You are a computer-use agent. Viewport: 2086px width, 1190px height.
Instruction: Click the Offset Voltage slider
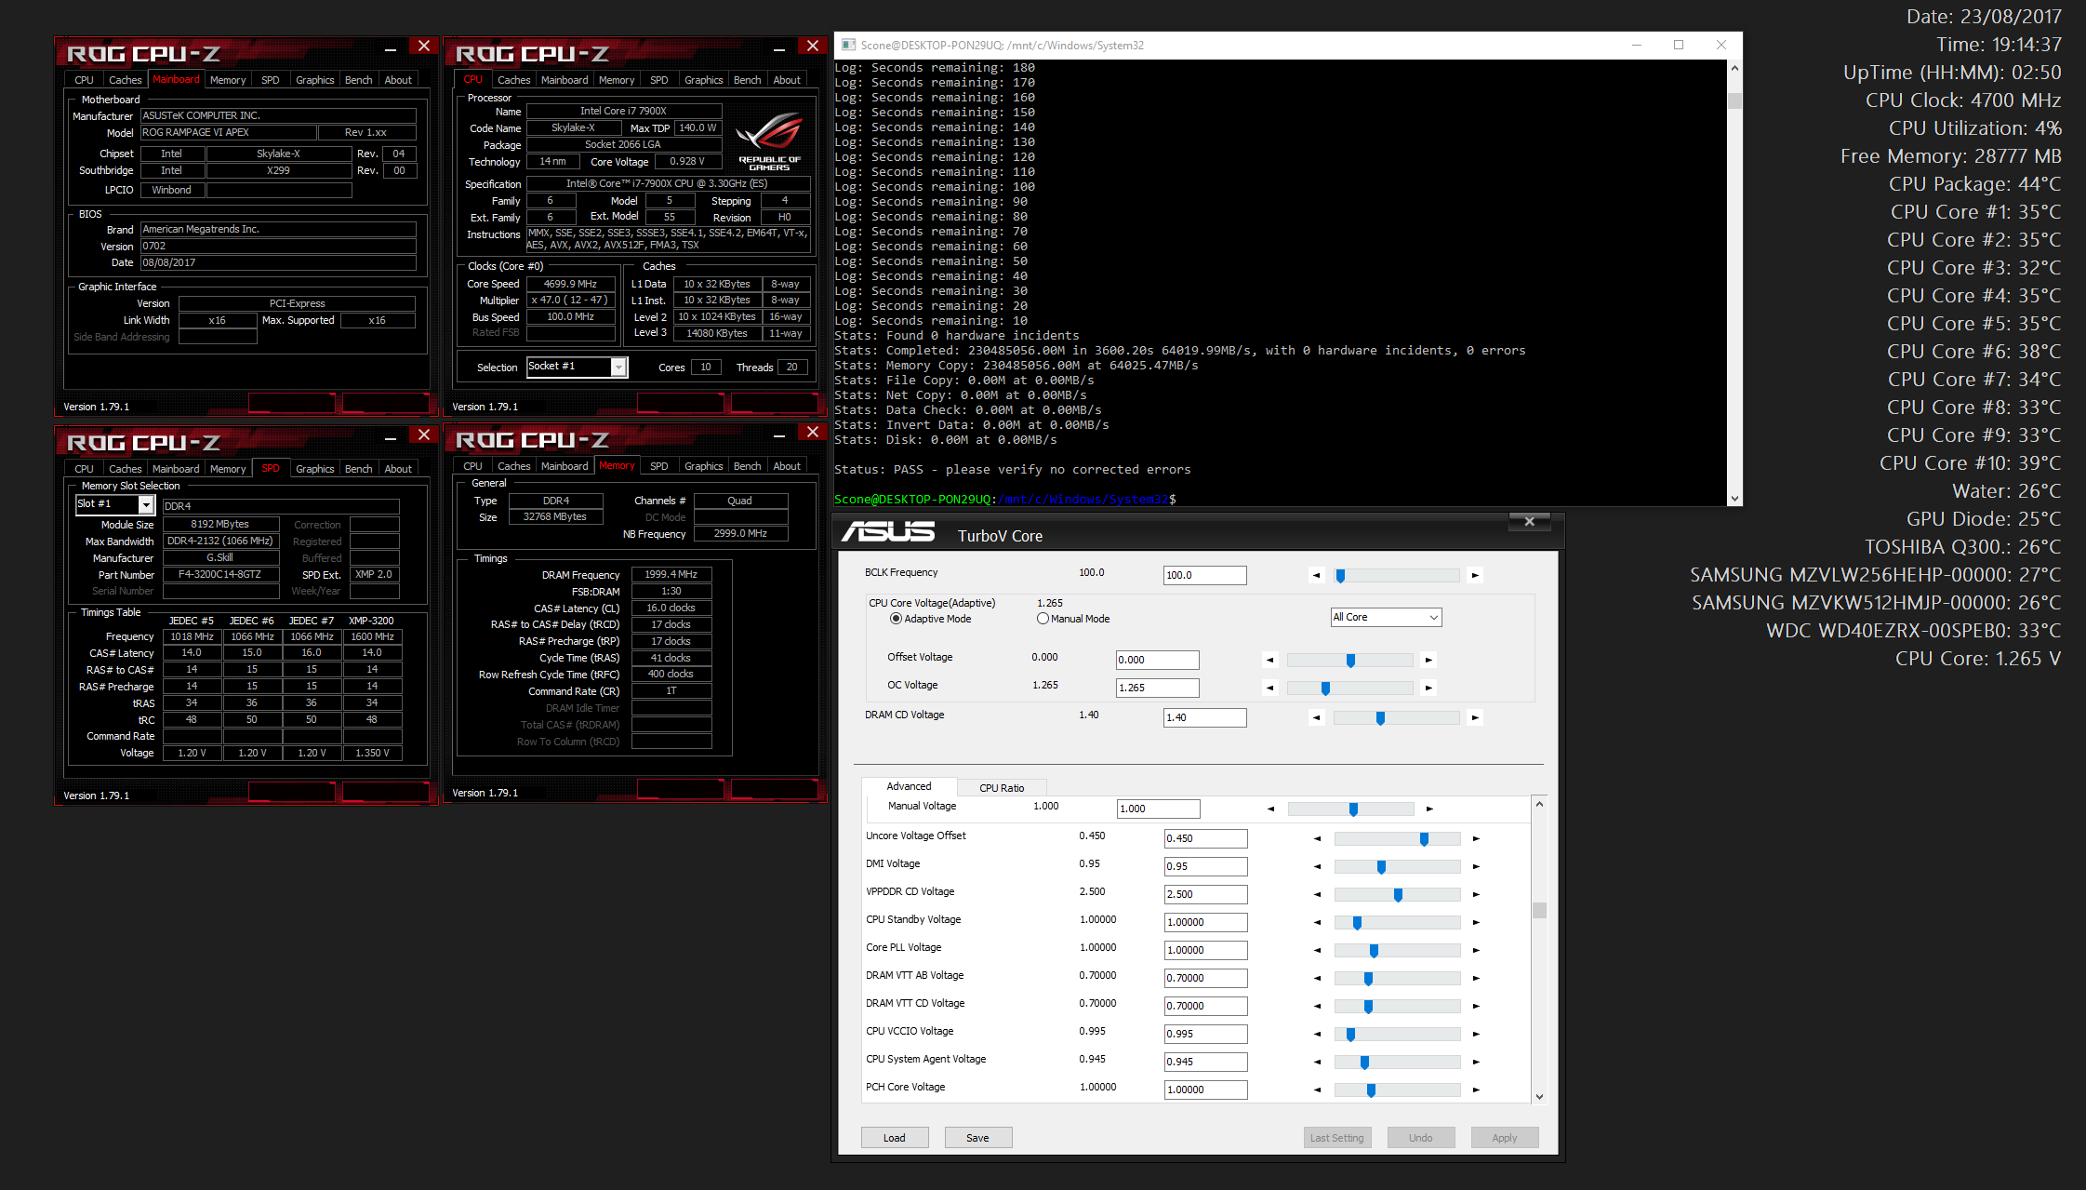(x=1349, y=660)
